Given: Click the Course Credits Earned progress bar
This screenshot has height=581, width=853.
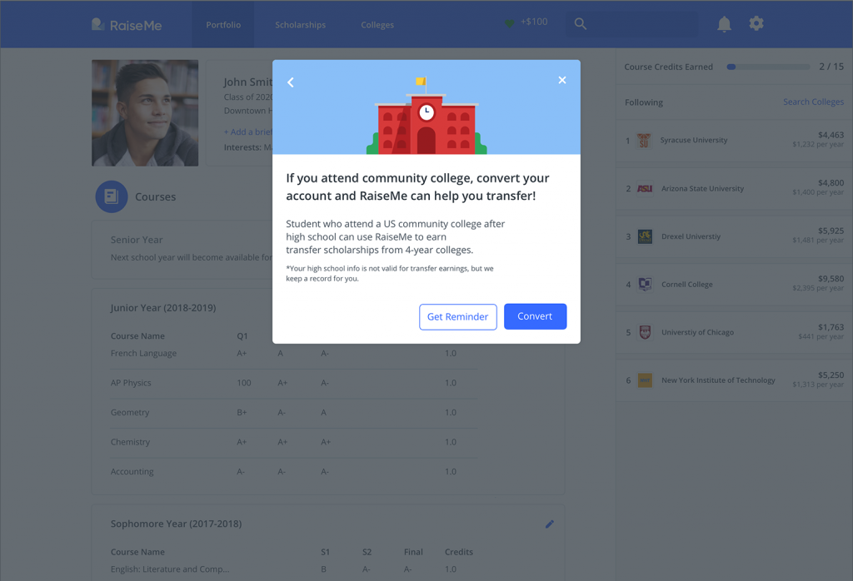Looking at the screenshot, I should [768, 67].
